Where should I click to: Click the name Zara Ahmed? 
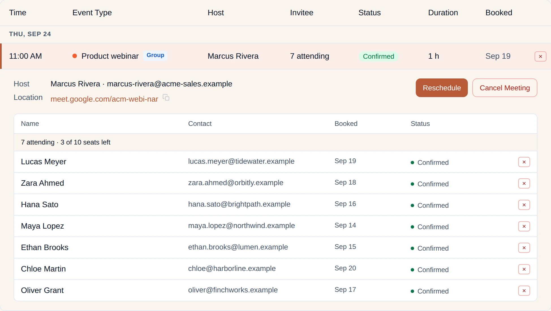tap(42, 183)
